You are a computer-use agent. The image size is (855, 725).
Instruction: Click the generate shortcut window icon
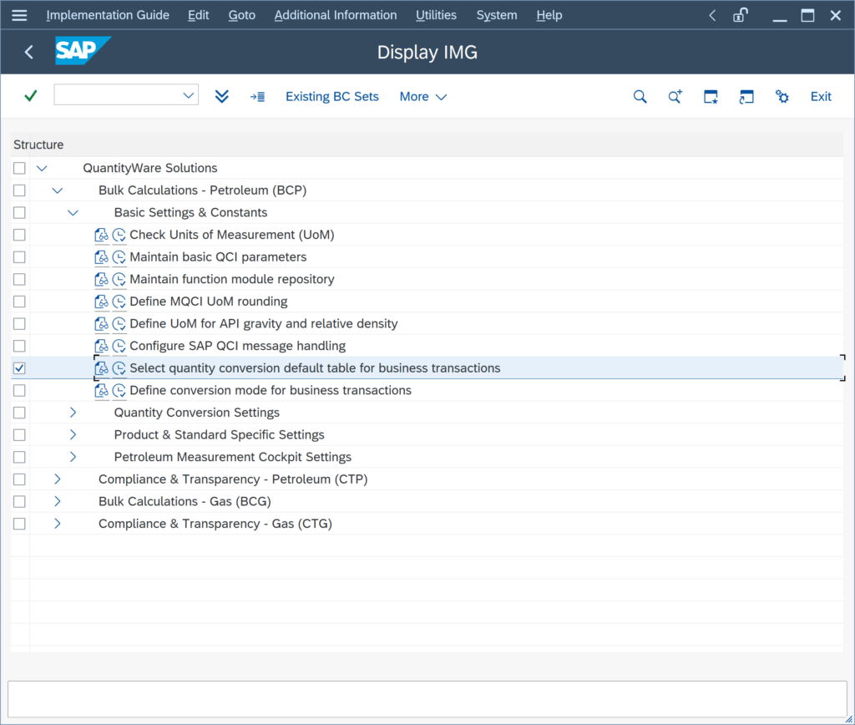746,97
